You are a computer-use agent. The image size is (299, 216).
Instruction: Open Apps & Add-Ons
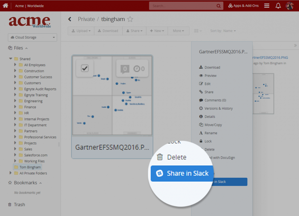[x=243, y=6]
